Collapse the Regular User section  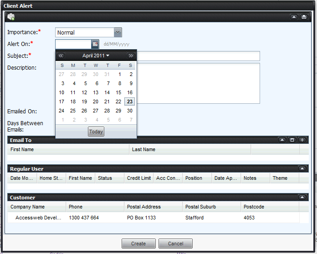click(302, 168)
